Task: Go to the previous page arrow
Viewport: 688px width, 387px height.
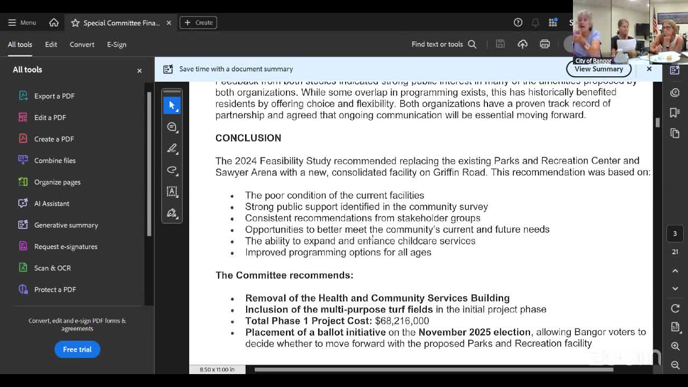Action: point(675,271)
